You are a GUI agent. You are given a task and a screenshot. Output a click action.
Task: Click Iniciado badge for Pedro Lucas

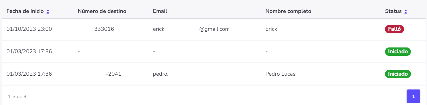pyautogui.click(x=398, y=74)
